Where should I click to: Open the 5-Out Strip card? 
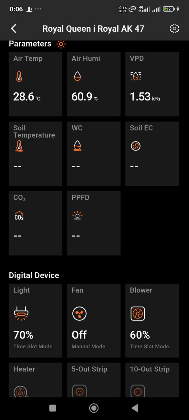[94, 380]
